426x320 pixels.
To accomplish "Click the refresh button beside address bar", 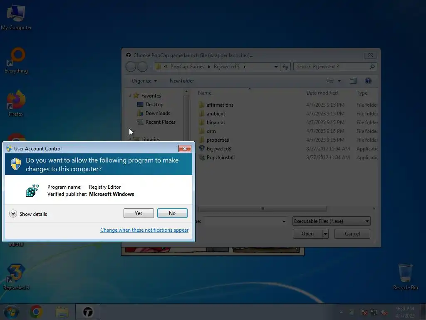I will (x=285, y=67).
